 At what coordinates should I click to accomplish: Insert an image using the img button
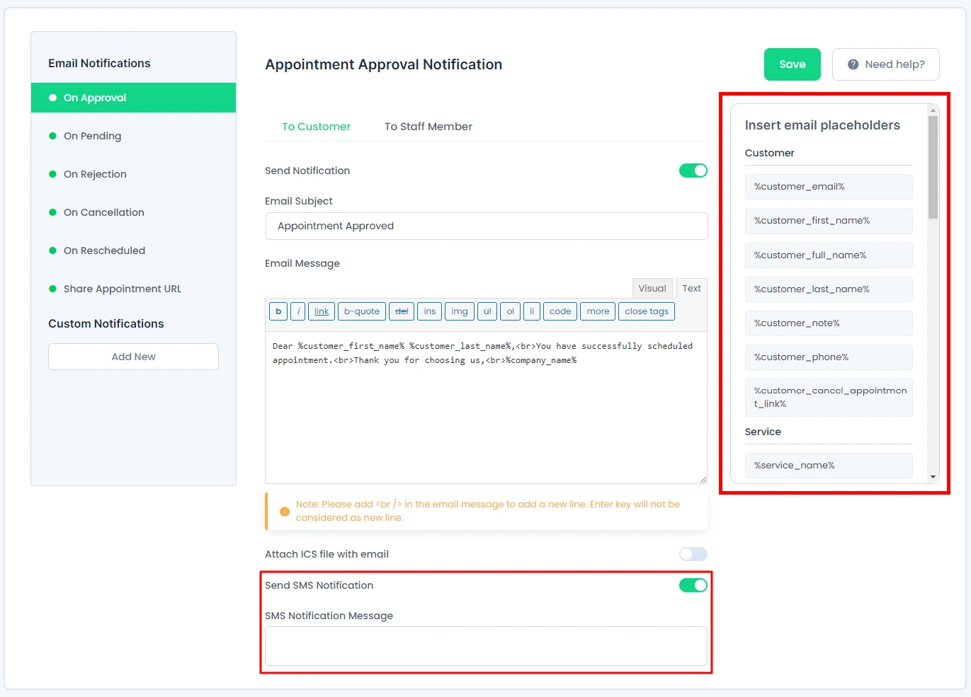point(459,311)
